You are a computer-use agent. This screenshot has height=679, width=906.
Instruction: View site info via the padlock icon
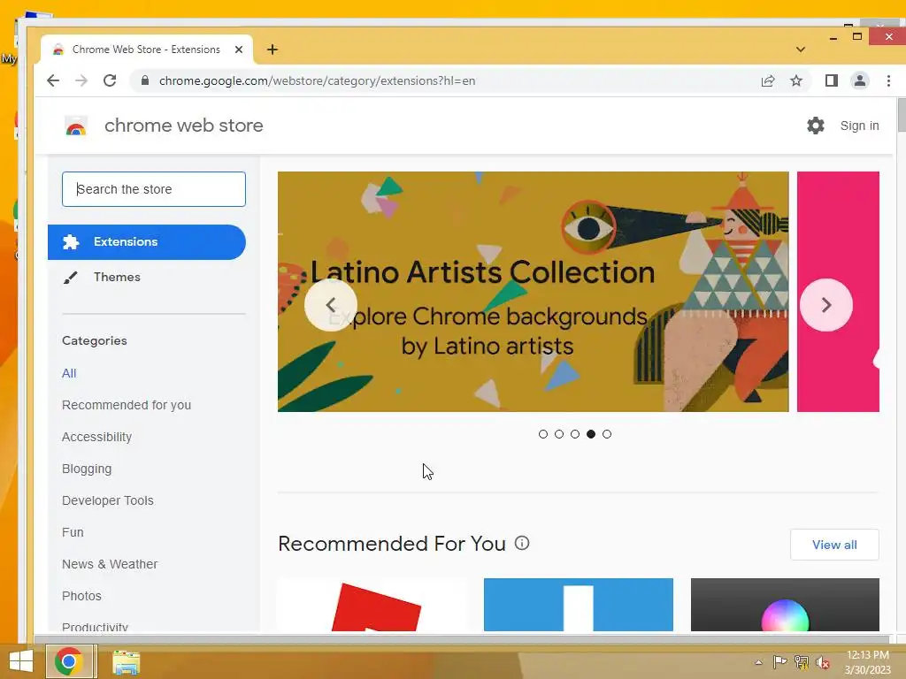coord(145,80)
